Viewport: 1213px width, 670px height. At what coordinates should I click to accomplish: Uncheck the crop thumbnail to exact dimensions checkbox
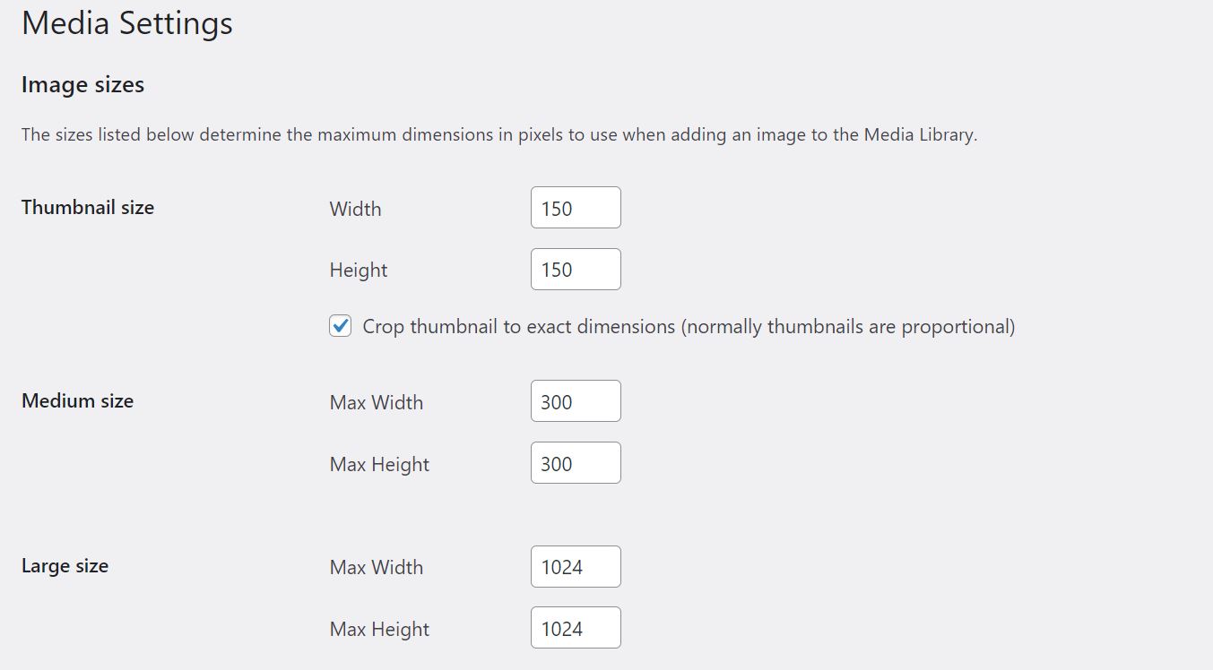340,326
